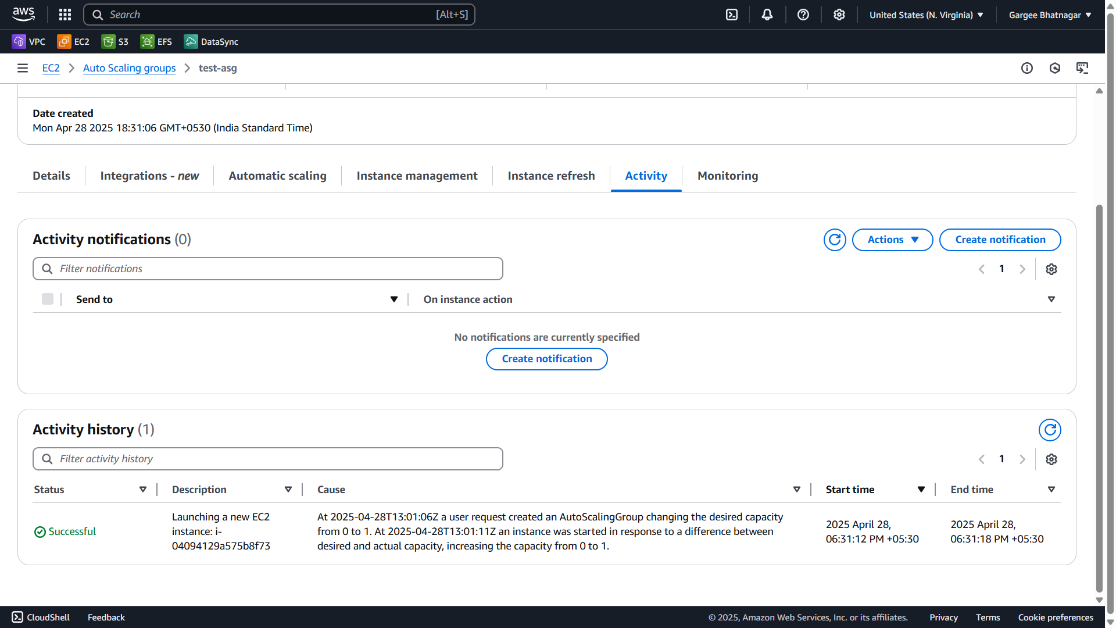
Task: Open Activity history preferences gear
Action: point(1051,459)
